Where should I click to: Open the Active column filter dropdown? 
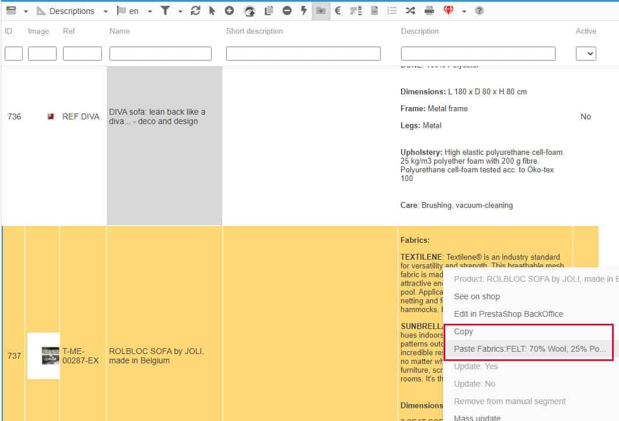586,54
